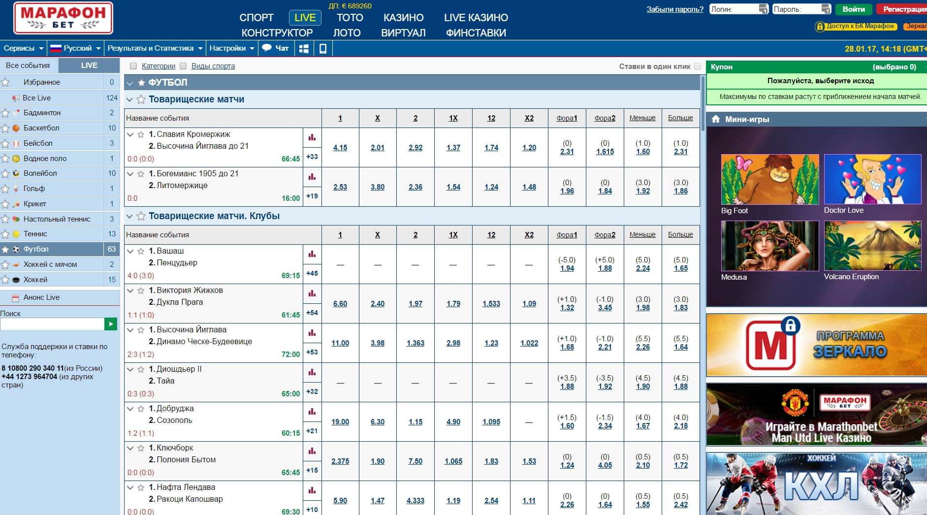The width and height of the screenshot is (927, 515).
Task: Open the Сервисы dropdown menu
Action: pyautogui.click(x=24, y=48)
